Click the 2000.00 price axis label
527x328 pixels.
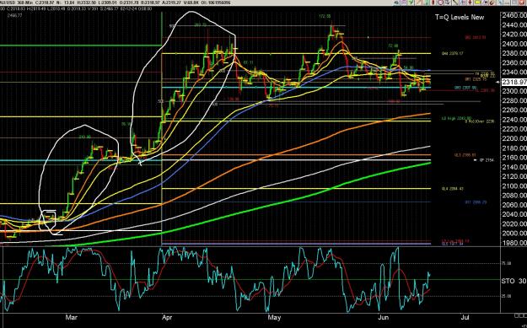tap(514, 234)
